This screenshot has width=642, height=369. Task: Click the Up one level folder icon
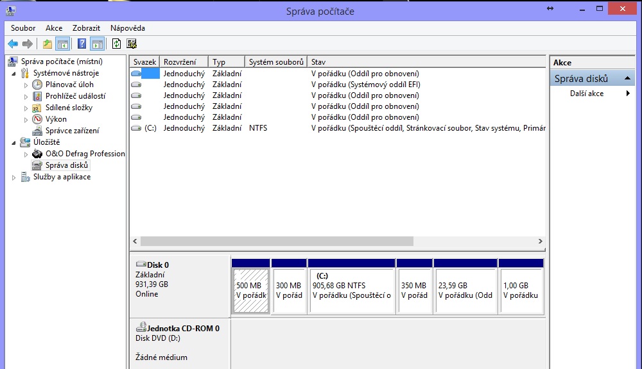coord(48,44)
